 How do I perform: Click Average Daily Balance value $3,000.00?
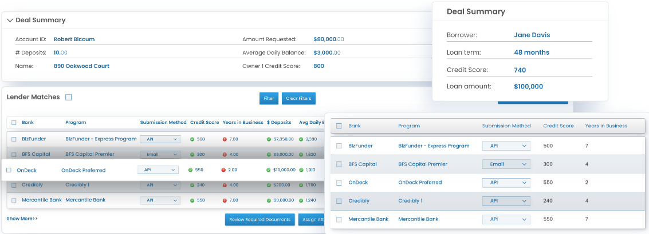[x=327, y=53]
